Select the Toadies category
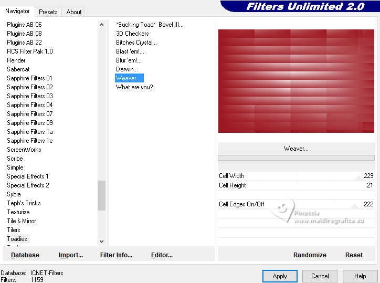The height and width of the screenshot is (283, 380). (x=17, y=239)
